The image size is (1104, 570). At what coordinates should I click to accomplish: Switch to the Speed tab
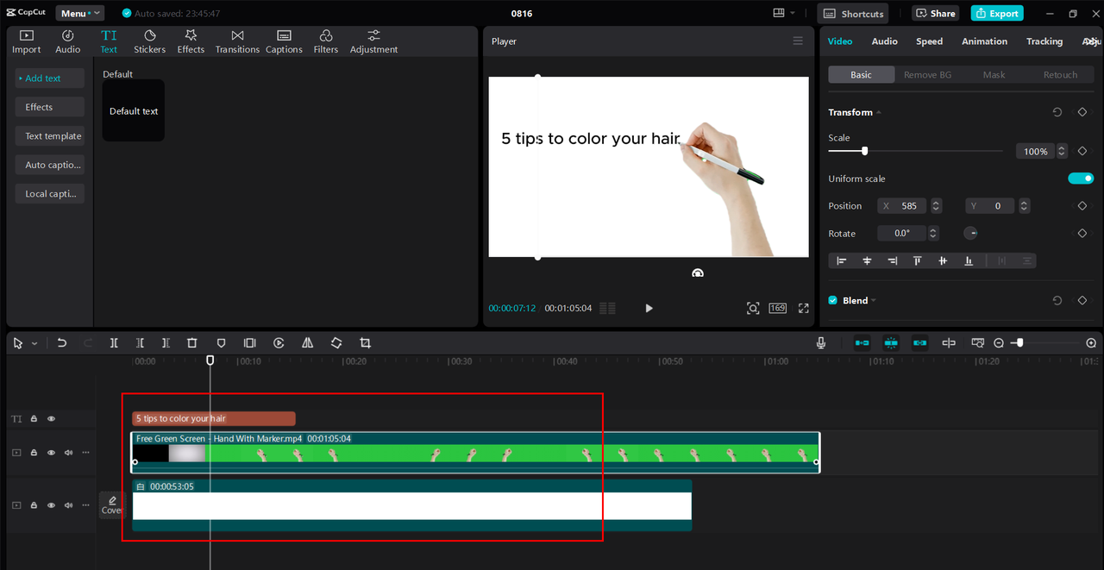929,41
